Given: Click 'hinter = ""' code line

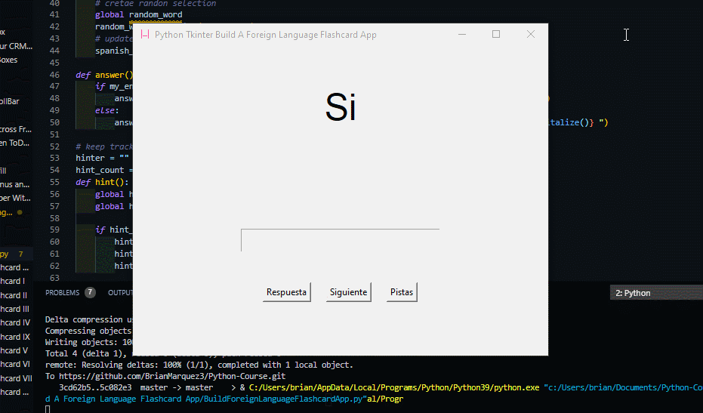Looking at the screenshot, I should [x=102, y=158].
